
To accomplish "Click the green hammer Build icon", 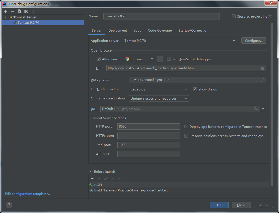I will (91, 185).
